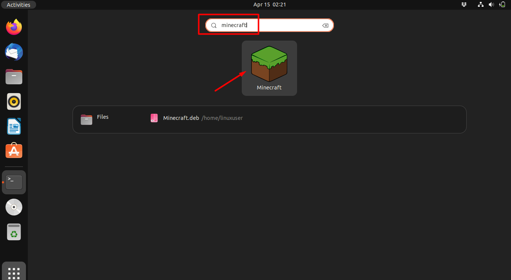Select the Minecraft.deb file name text

pyautogui.click(x=181, y=118)
